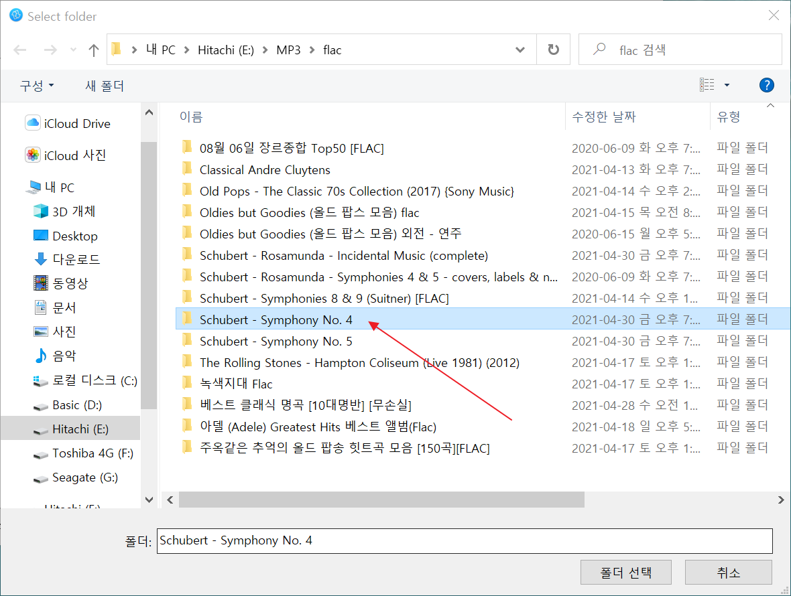791x596 pixels.
Task: Select Schubert - Symphony No. 5 folder
Action: pos(482,341)
